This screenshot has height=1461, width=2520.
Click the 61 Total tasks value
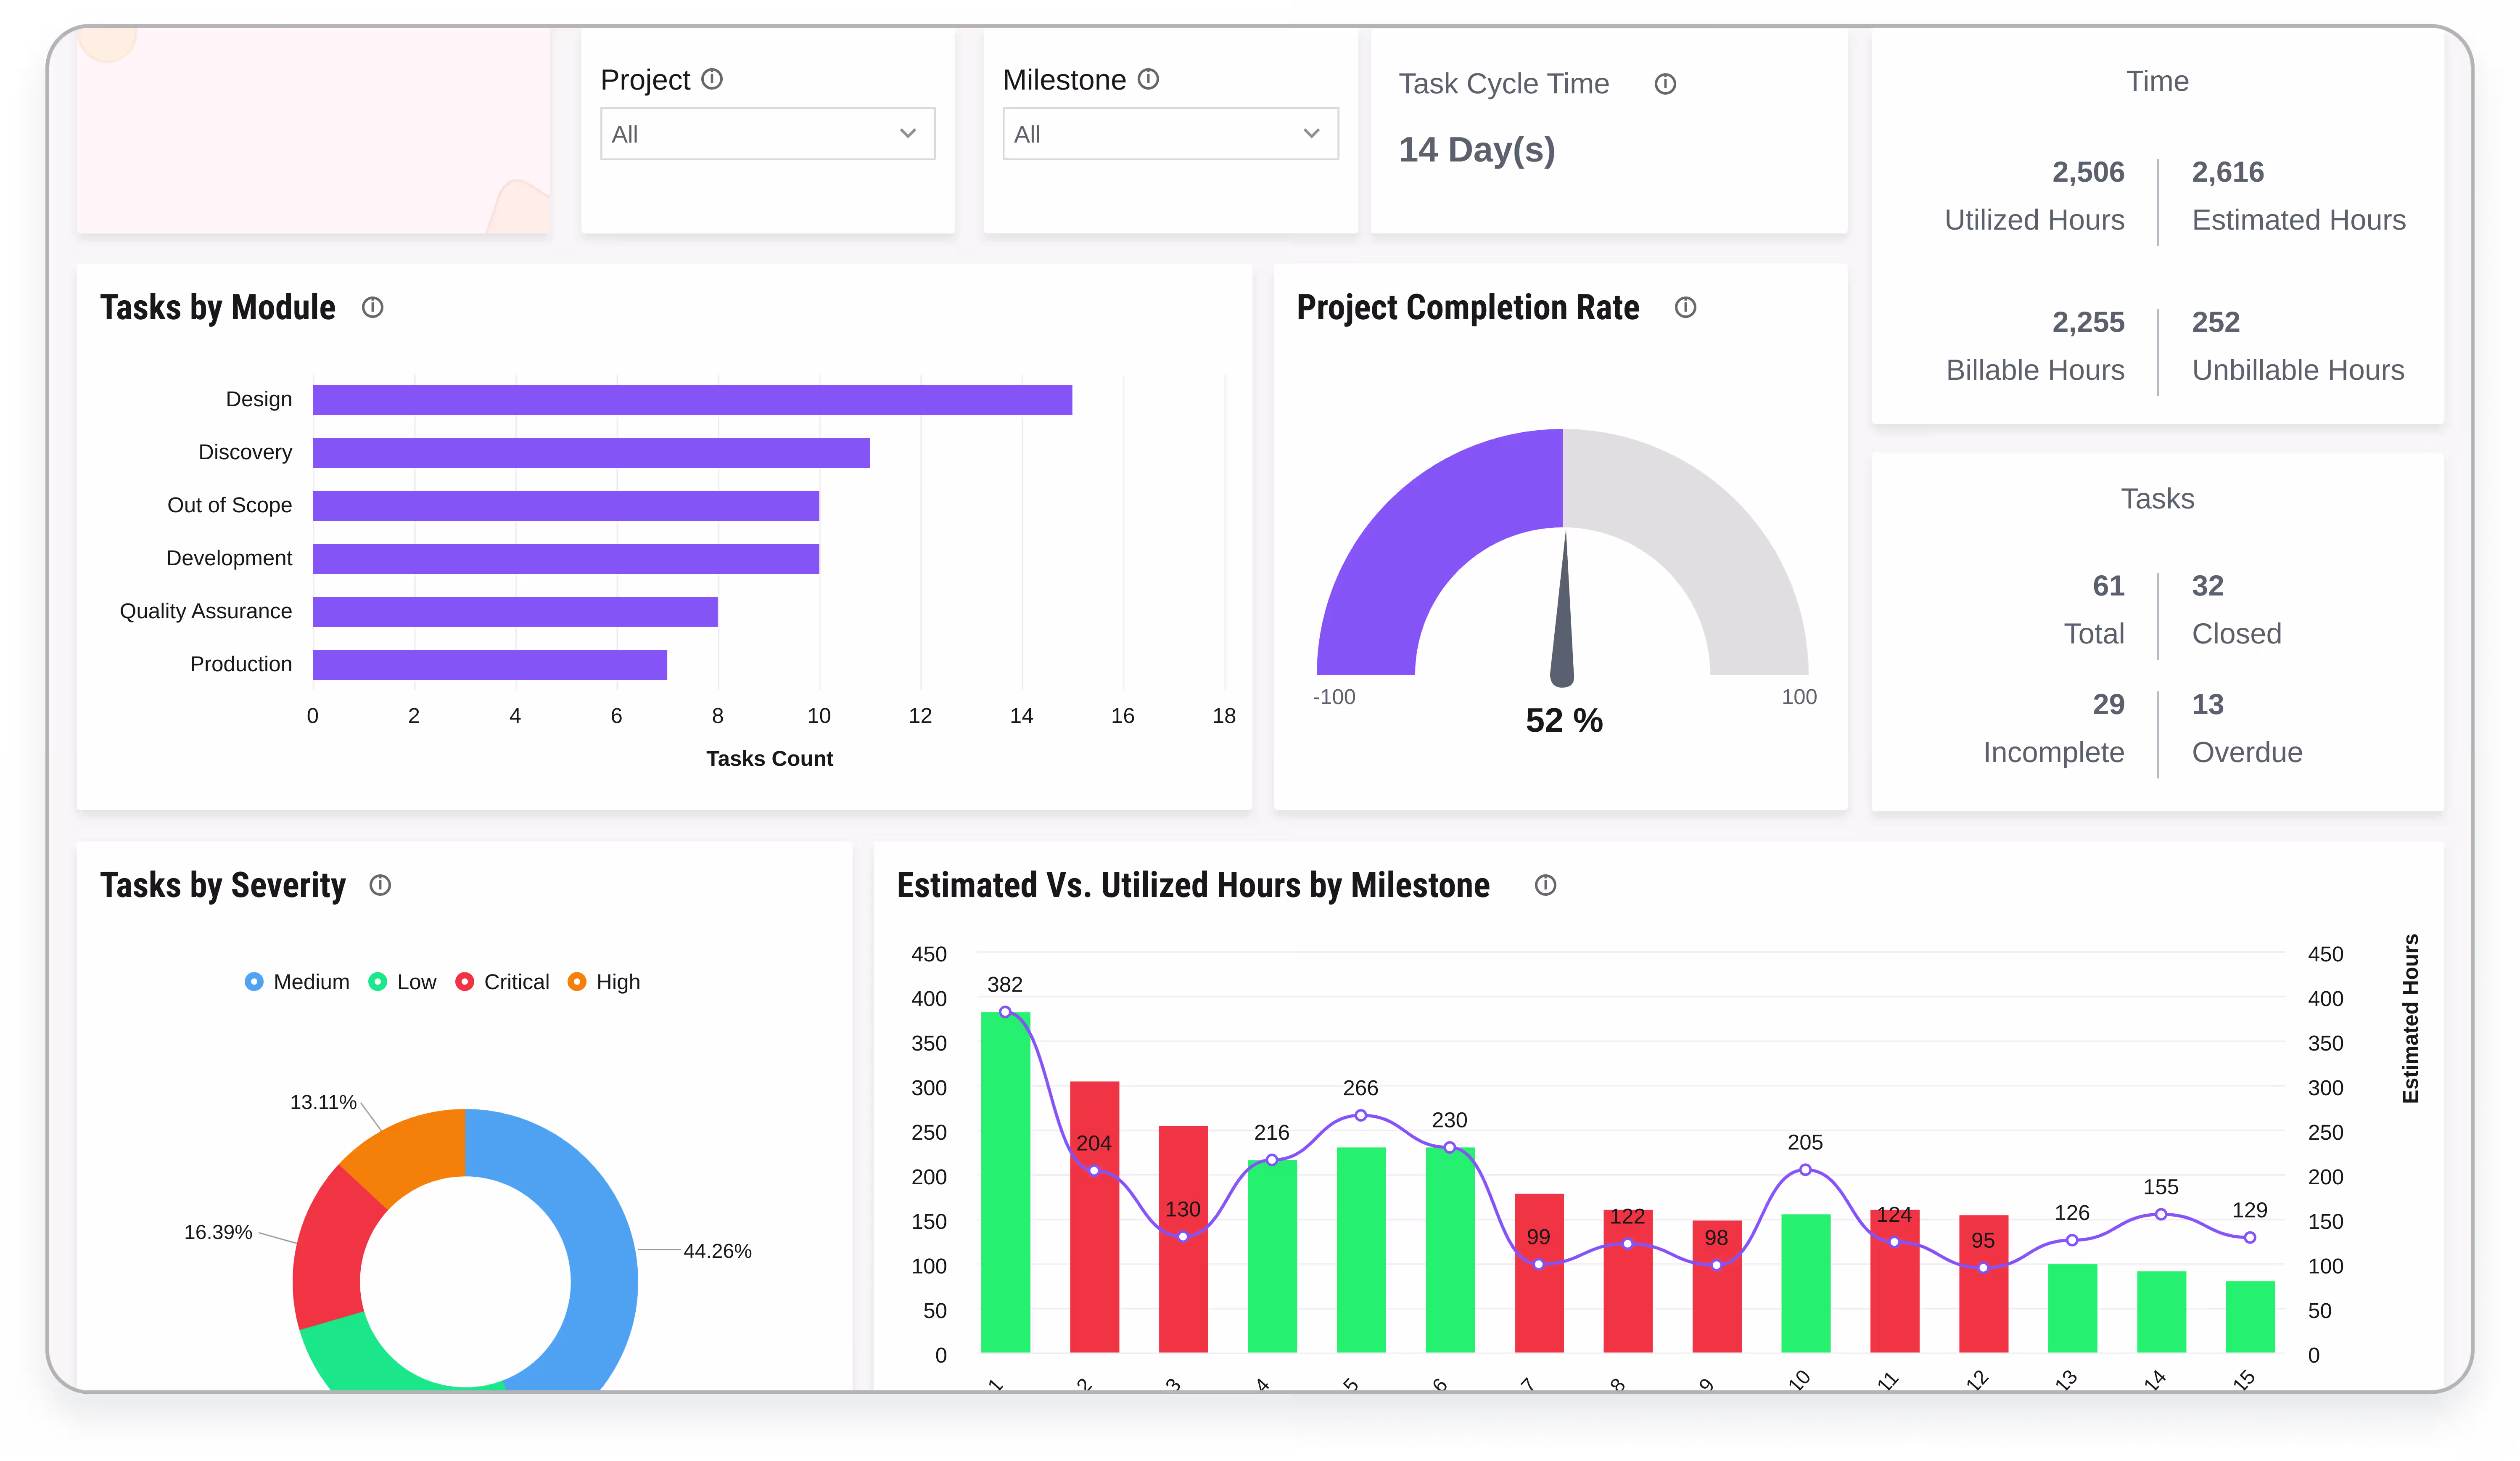pos(2108,586)
